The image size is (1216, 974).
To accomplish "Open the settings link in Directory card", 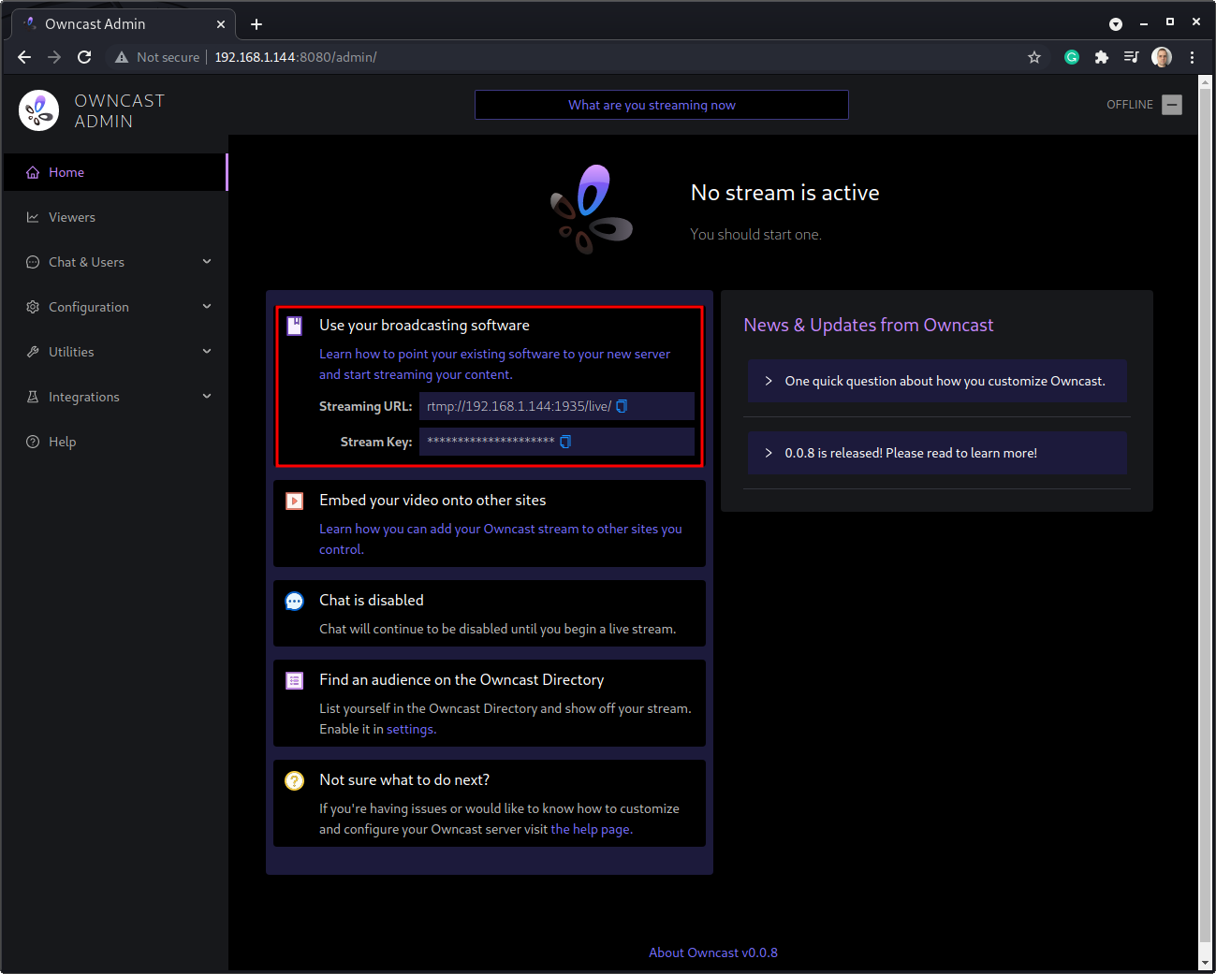I will click(410, 729).
